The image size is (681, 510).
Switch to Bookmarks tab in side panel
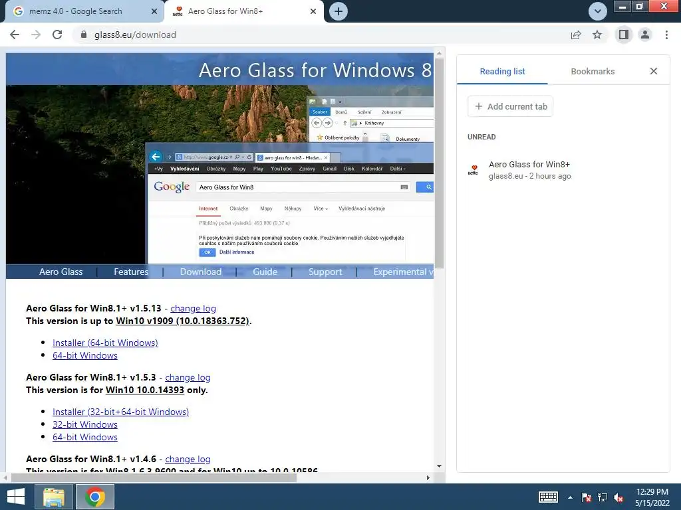click(x=593, y=72)
